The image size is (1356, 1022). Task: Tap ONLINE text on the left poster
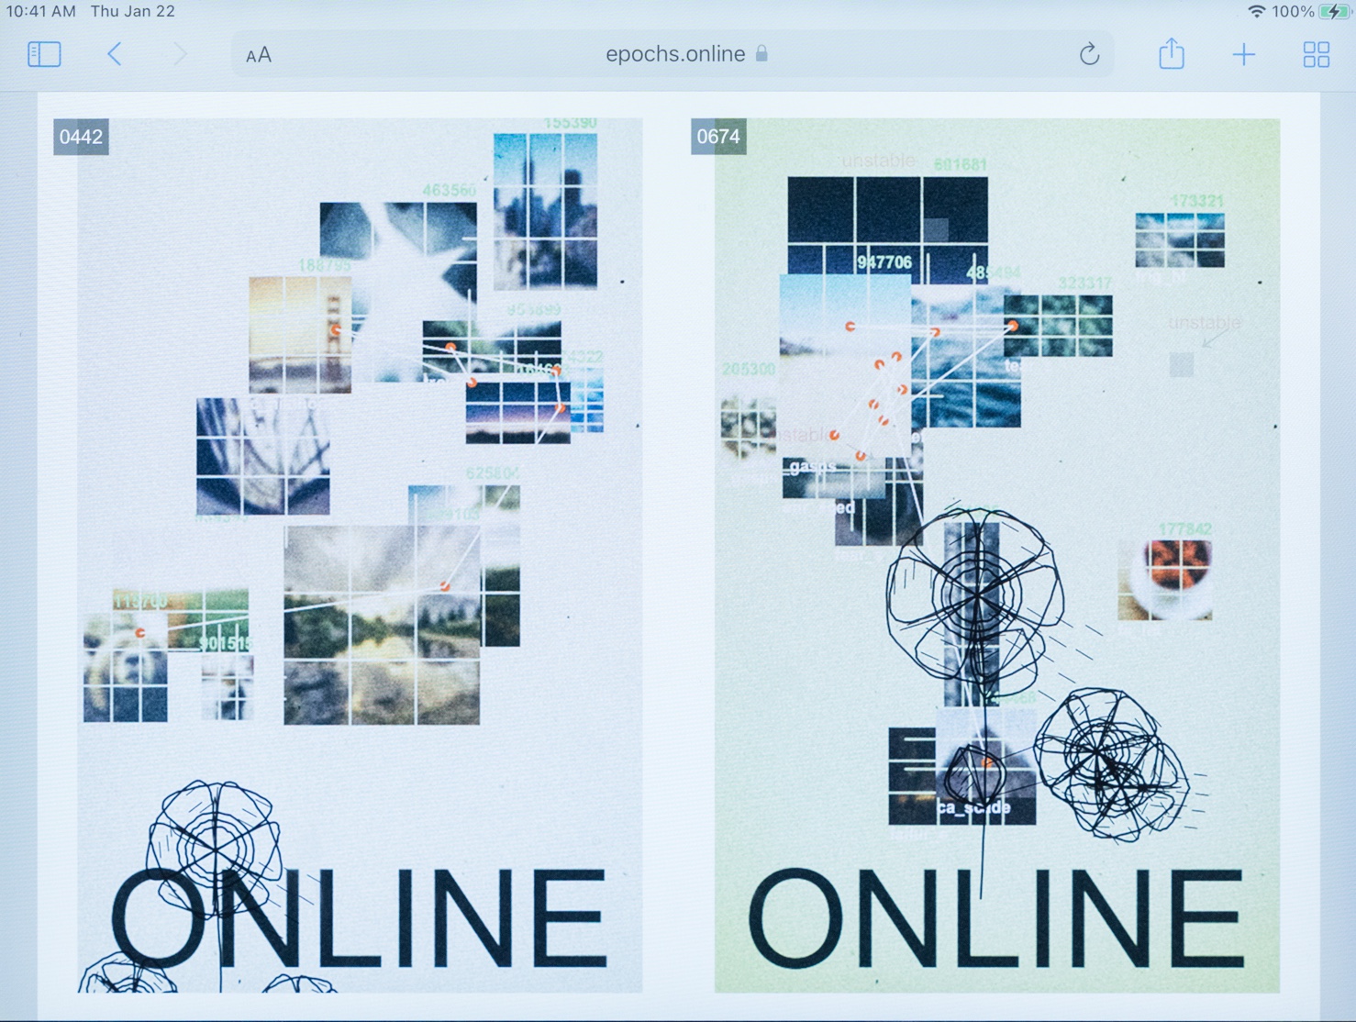(360, 919)
